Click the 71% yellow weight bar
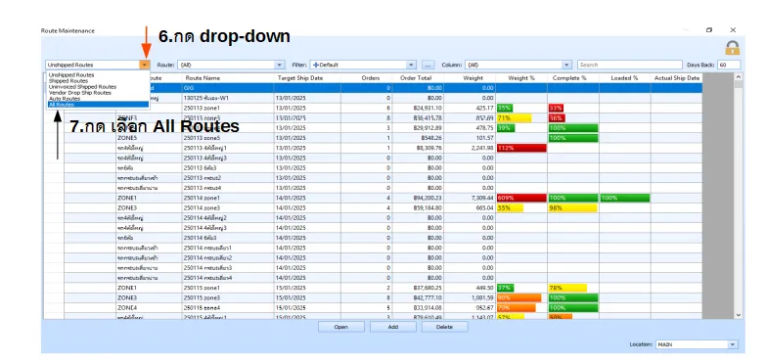The height and width of the screenshot is (363, 766). tap(514, 117)
